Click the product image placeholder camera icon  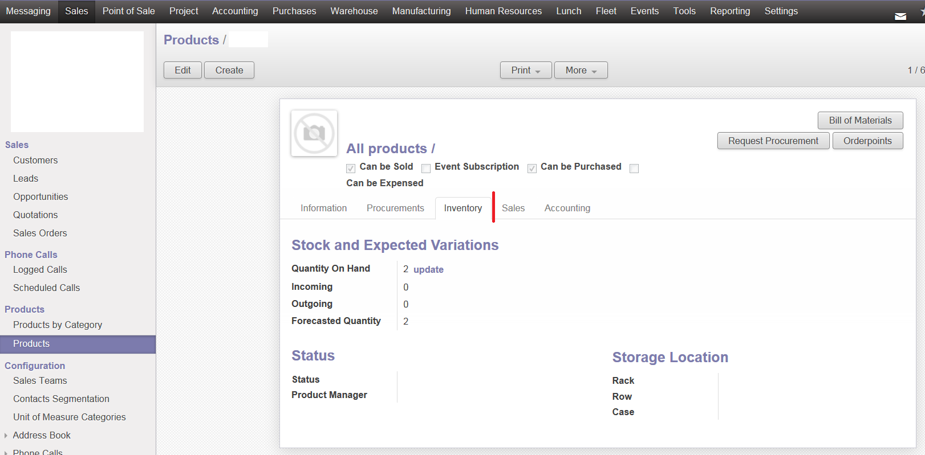[x=314, y=133]
